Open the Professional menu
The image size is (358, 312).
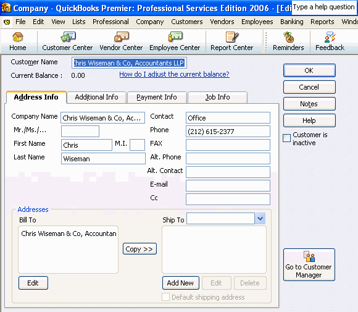(x=110, y=22)
